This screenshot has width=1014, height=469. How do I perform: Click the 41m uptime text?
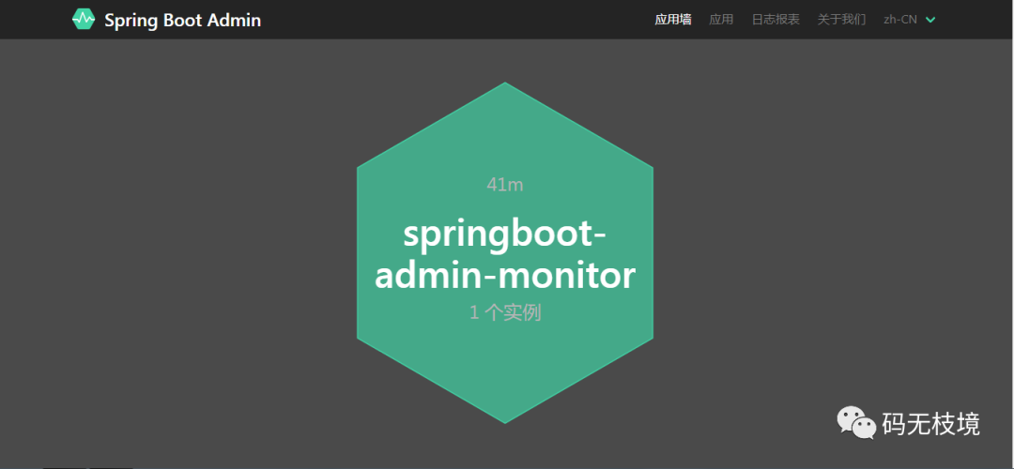pos(505,185)
